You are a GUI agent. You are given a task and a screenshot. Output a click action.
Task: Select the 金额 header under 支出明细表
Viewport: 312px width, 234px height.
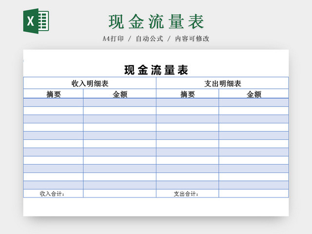coord(253,94)
